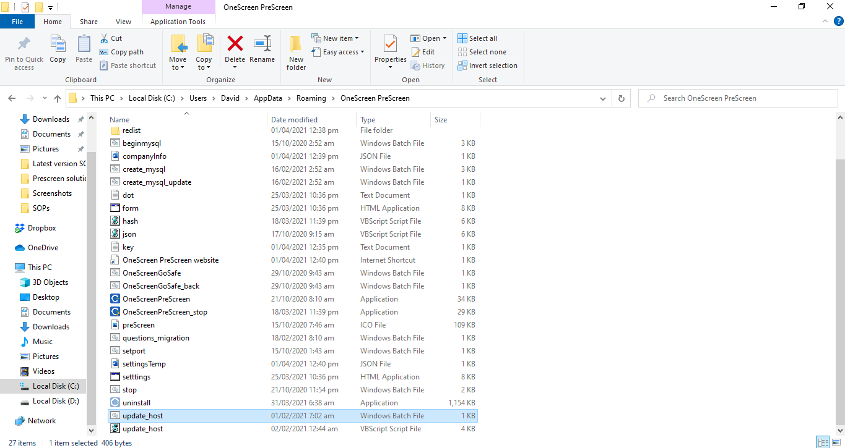Open Dropbox in the navigation pane
Viewport: 845px width, 448px height.
35,228
